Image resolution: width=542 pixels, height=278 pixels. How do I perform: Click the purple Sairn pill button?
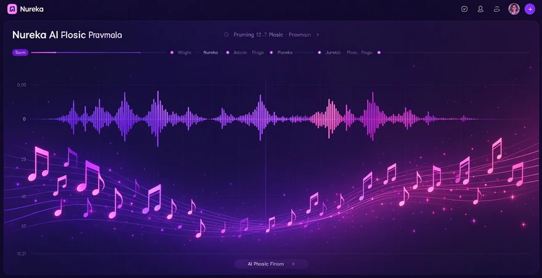20,52
